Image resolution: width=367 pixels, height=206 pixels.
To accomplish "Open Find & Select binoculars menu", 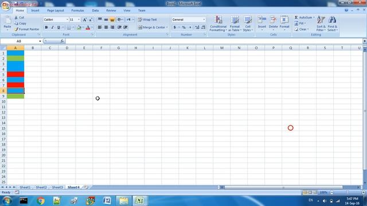I will [x=332, y=23].
